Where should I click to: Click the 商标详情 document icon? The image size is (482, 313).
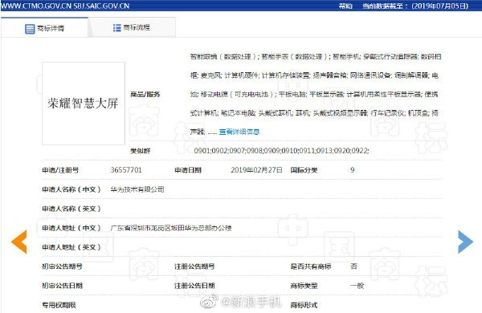tap(30, 29)
